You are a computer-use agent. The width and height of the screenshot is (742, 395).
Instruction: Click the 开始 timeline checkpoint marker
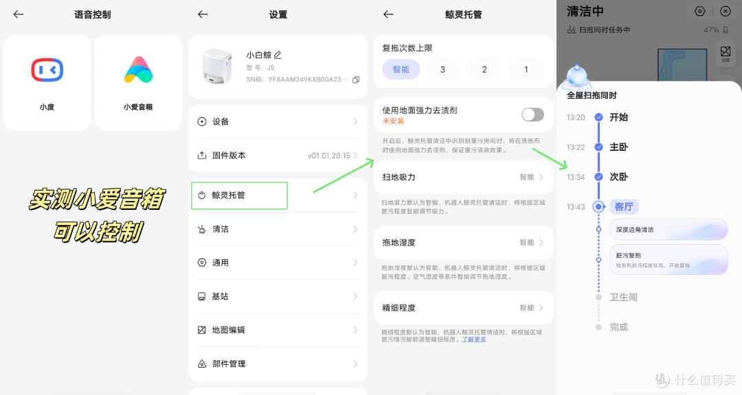pos(598,117)
